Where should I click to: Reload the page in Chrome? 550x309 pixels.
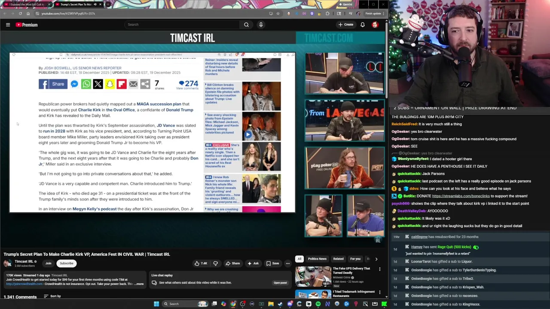click(x=20, y=13)
